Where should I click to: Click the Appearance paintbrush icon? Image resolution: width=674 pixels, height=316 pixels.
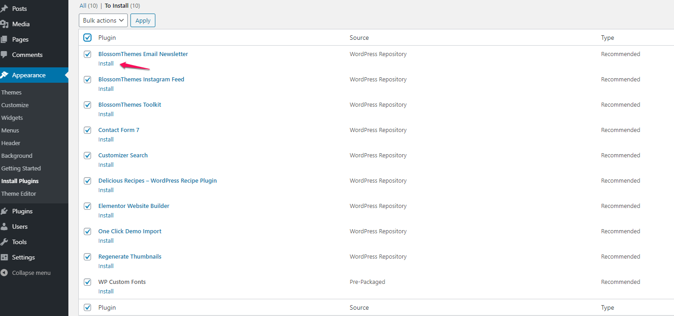pos(4,75)
